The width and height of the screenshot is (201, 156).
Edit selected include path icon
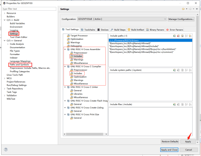click(x=182, y=36)
